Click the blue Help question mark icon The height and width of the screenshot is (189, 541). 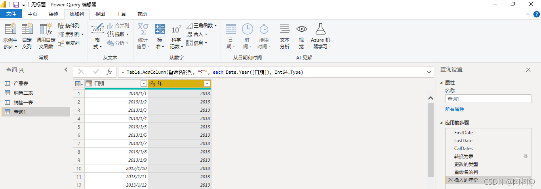click(x=536, y=14)
